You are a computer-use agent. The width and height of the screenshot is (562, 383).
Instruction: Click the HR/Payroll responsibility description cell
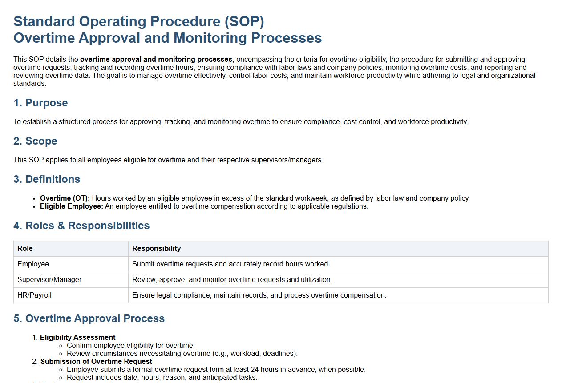(x=259, y=295)
